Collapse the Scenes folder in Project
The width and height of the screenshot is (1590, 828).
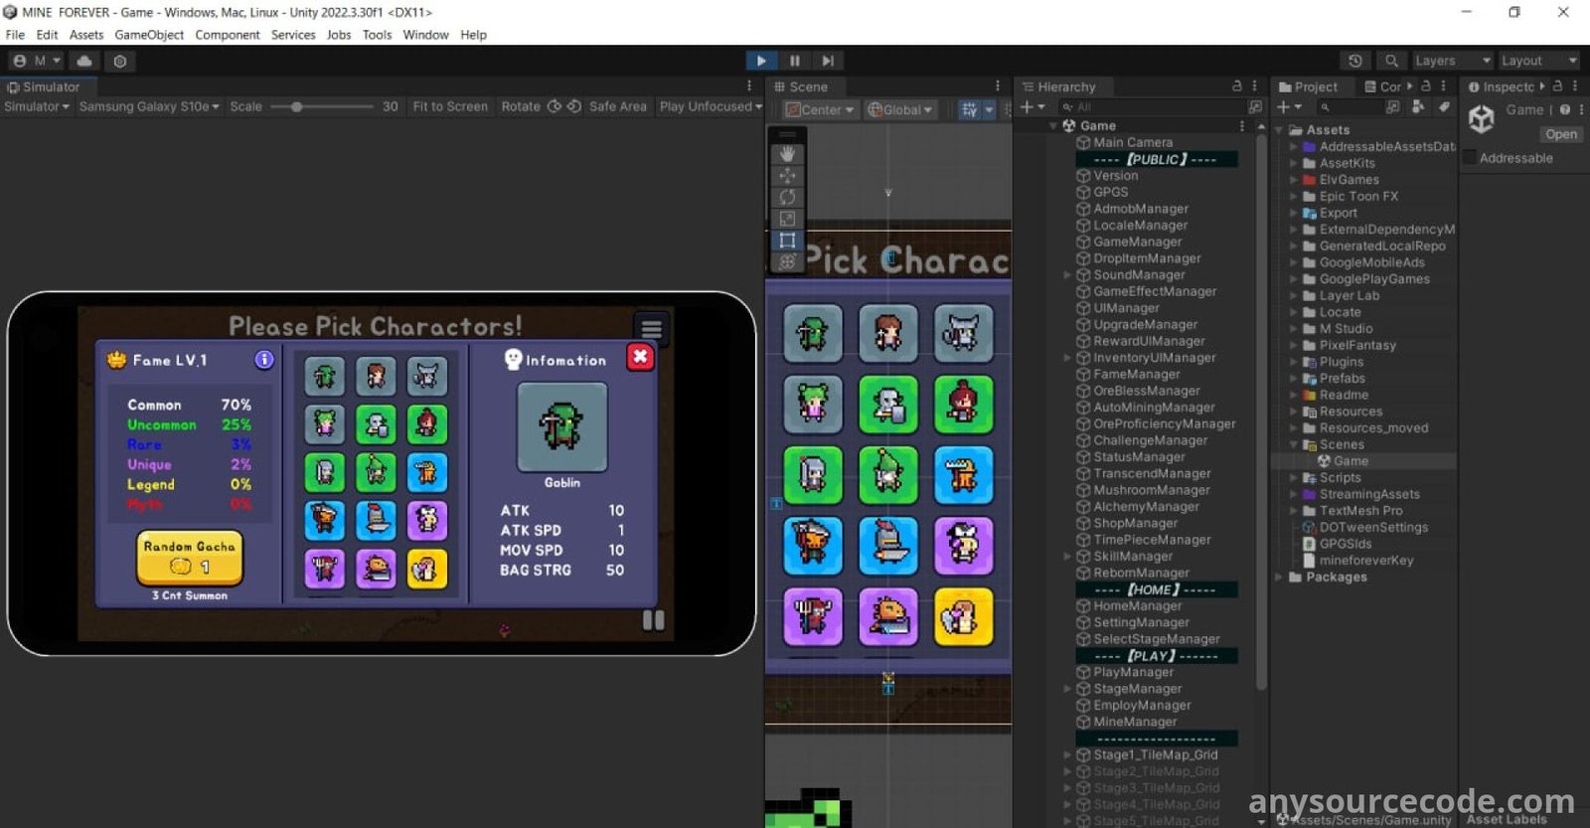pyautogui.click(x=1294, y=444)
